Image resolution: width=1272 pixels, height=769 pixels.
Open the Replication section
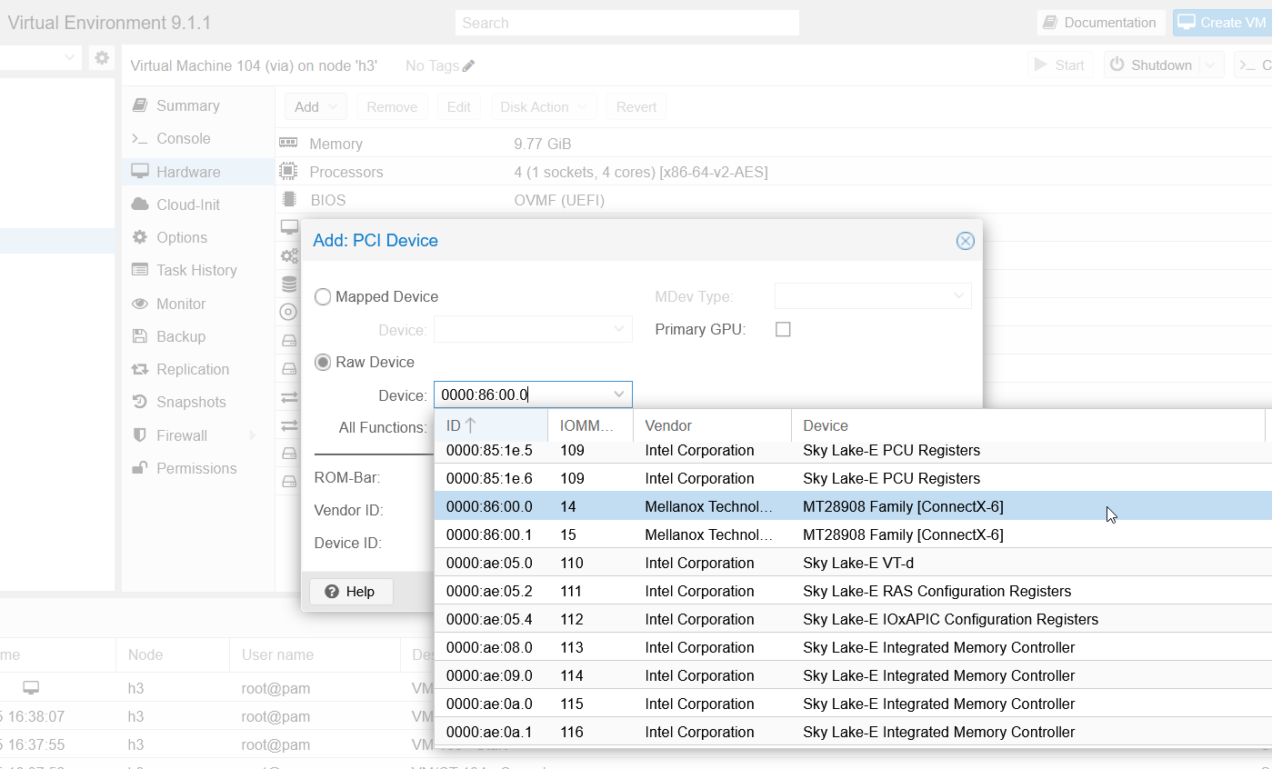(198, 369)
